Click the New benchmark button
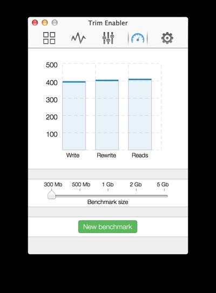The width and height of the screenshot is (216, 293). 107,227
